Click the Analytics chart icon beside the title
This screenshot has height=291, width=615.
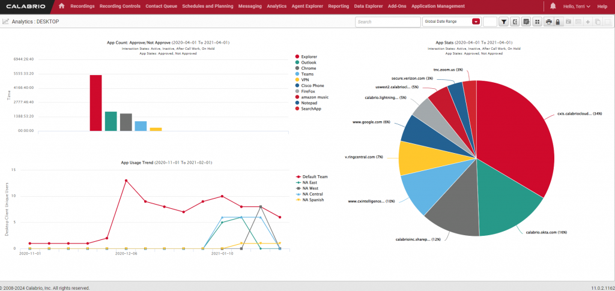tap(6, 22)
